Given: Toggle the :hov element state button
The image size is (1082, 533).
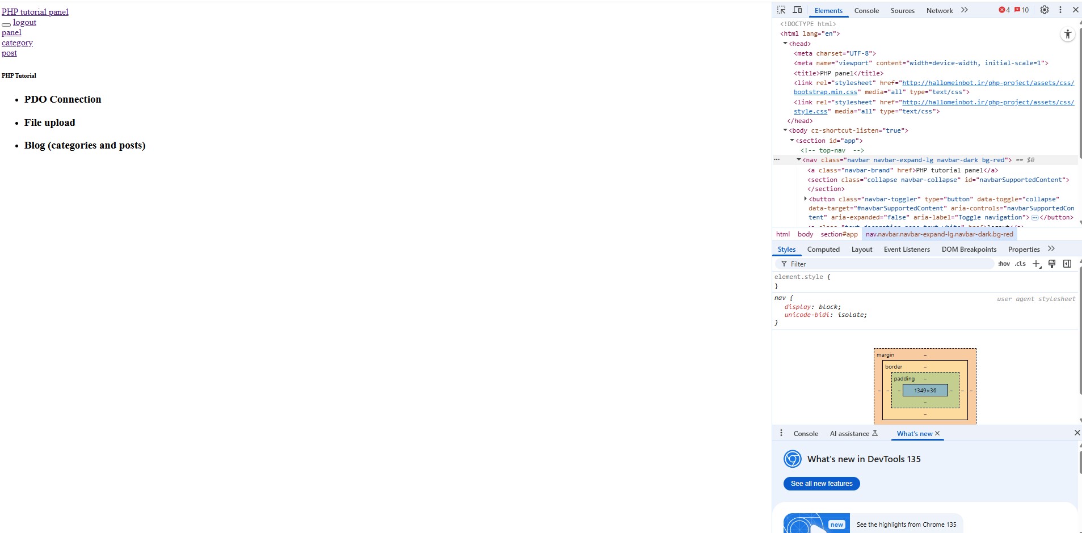Looking at the screenshot, I should 1004,264.
